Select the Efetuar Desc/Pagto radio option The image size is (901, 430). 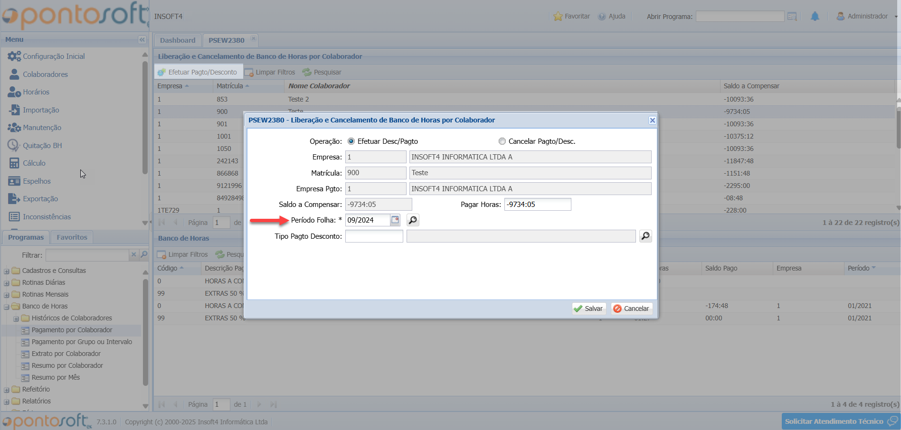[x=351, y=141]
